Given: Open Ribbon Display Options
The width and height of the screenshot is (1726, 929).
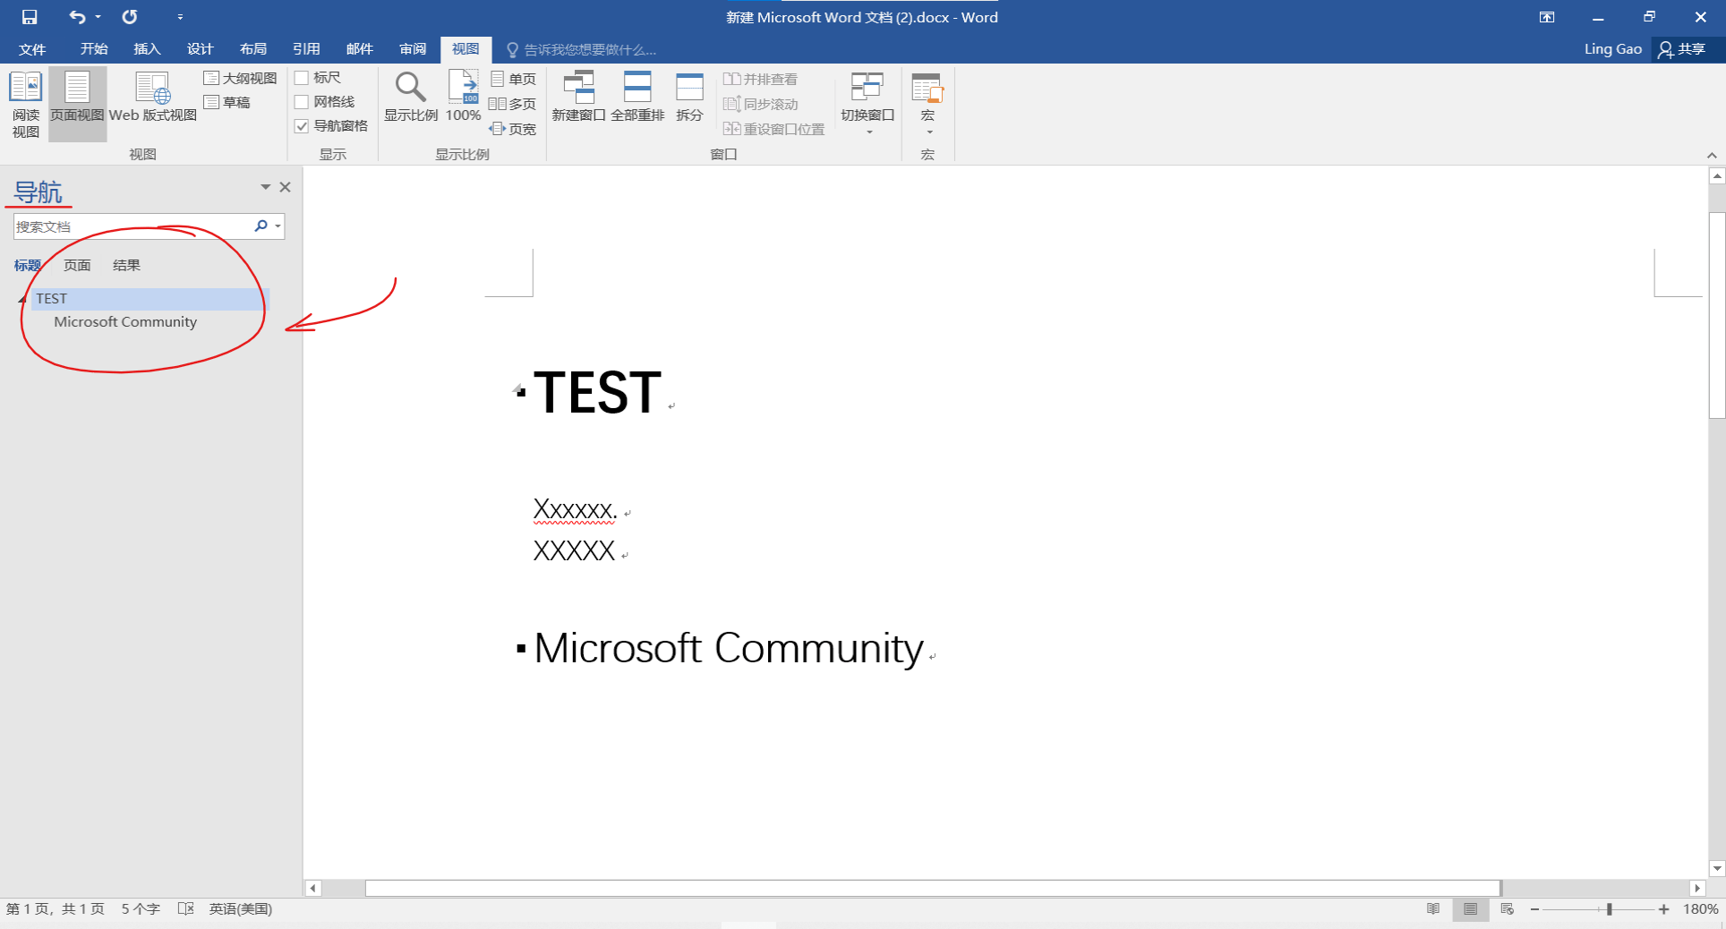Looking at the screenshot, I should (x=1547, y=17).
